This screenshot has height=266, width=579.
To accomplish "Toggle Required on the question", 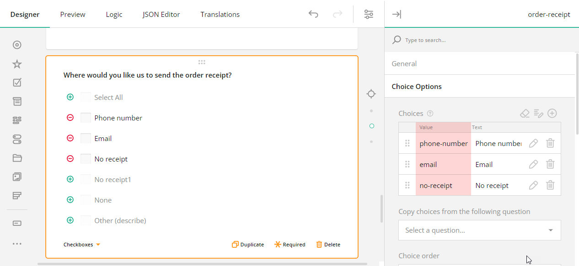I will (289, 244).
